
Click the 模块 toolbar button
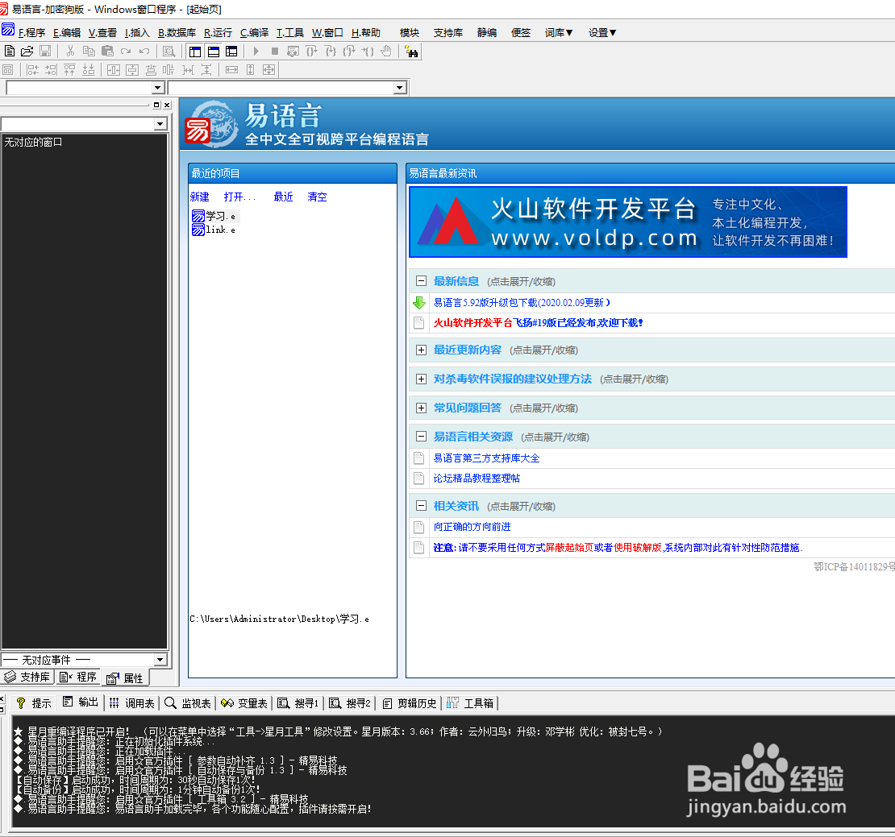point(410,32)
